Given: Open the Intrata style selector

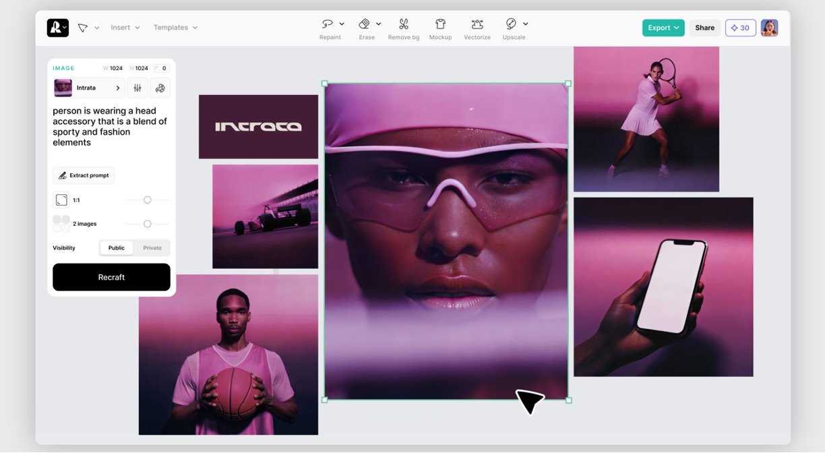Looking at the screenshot, I should click(x=89, y=88).
